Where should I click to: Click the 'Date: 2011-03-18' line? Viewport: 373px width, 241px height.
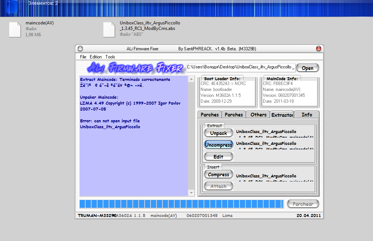(278, 101)
